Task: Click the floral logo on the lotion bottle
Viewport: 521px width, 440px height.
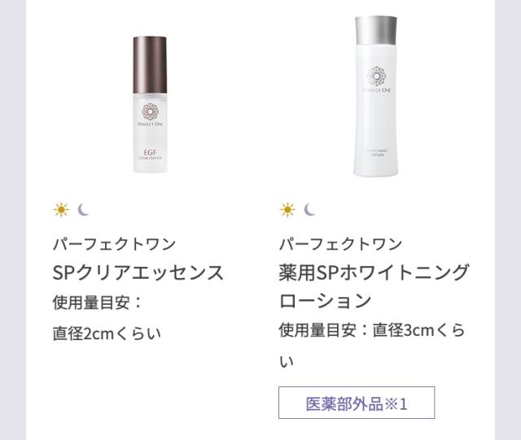Action: [376, 76]
